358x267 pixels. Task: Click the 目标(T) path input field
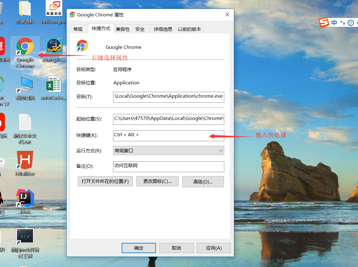[x=168, y=97]
